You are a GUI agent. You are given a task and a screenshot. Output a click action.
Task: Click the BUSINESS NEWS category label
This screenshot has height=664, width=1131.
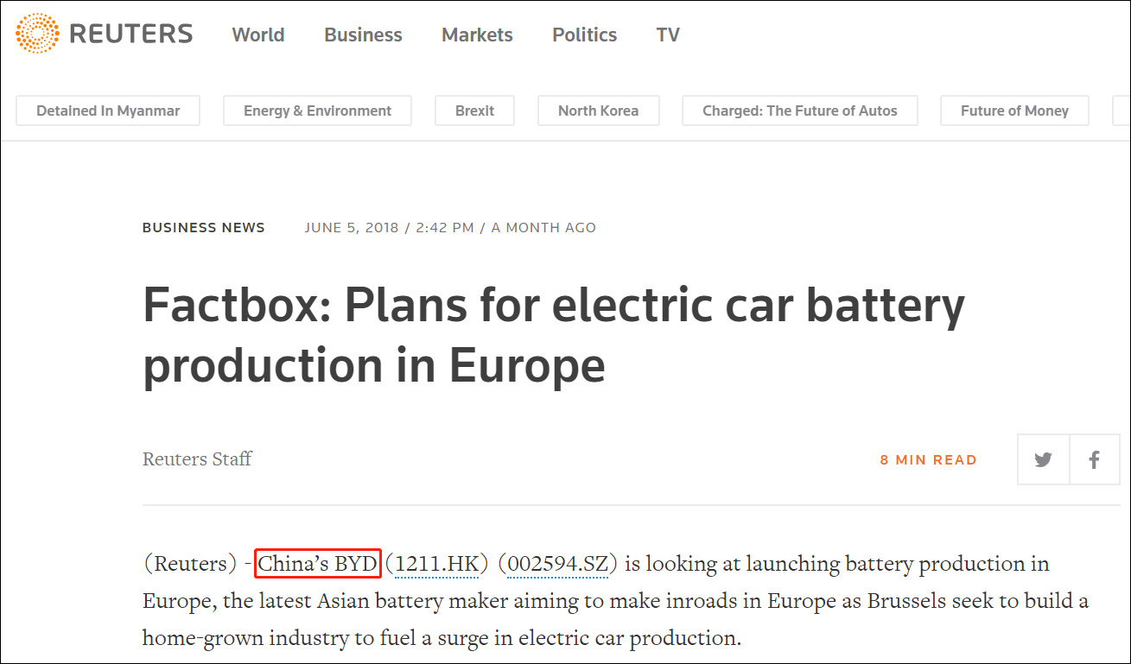204,228
